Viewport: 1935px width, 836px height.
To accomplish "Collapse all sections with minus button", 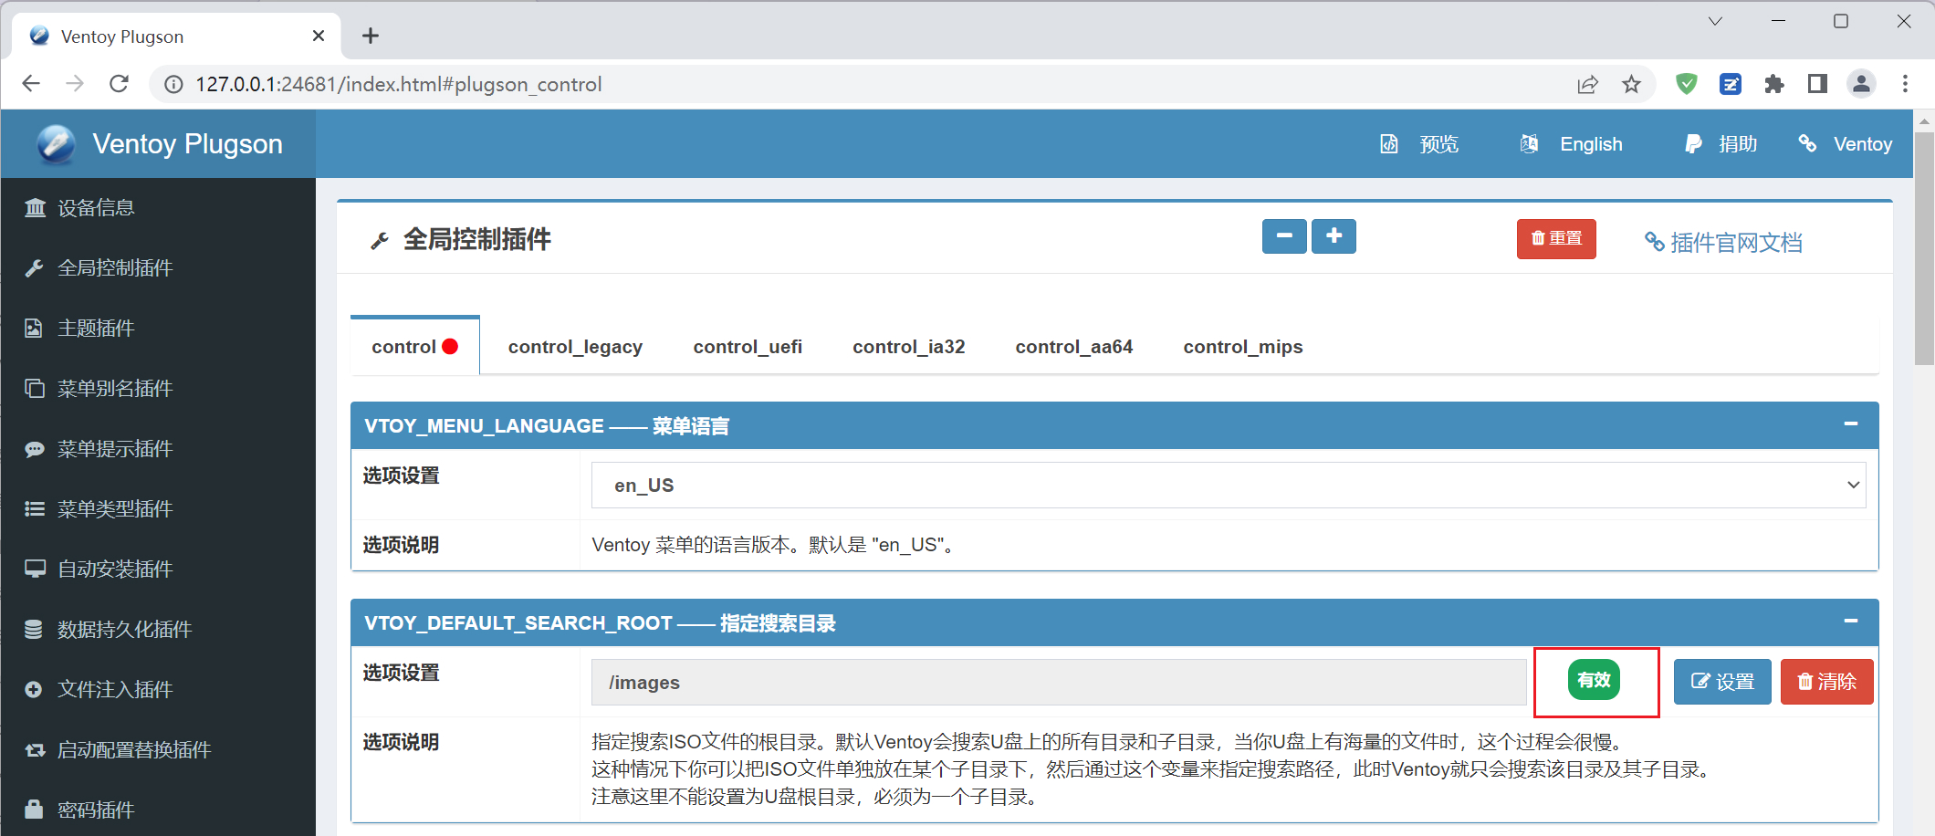I will 1284,236.
